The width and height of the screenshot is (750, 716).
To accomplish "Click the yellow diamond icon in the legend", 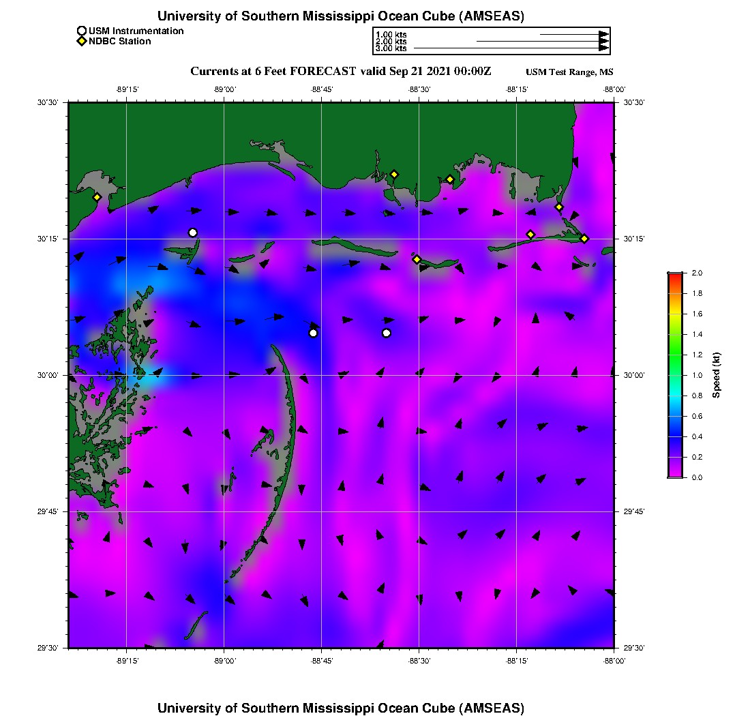I will pos(82,42).
